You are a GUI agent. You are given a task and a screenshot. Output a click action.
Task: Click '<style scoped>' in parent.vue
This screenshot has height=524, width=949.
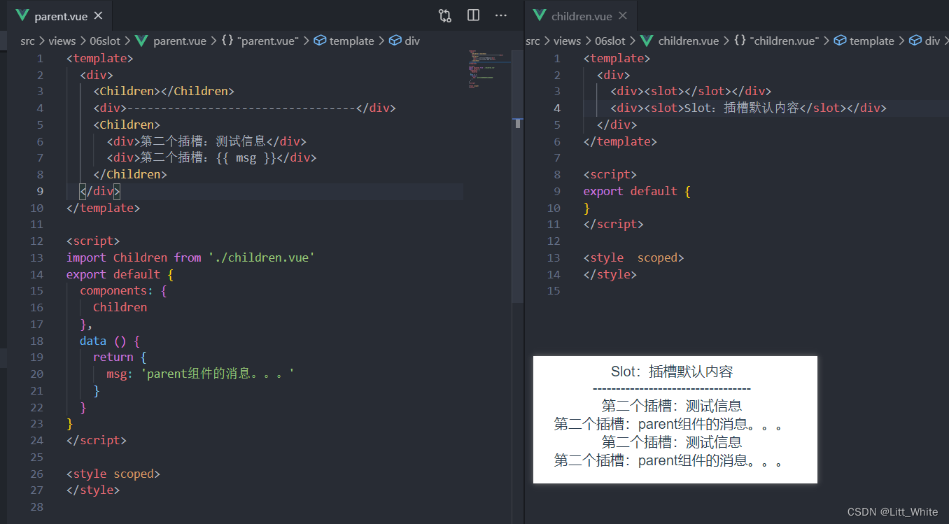113,474
